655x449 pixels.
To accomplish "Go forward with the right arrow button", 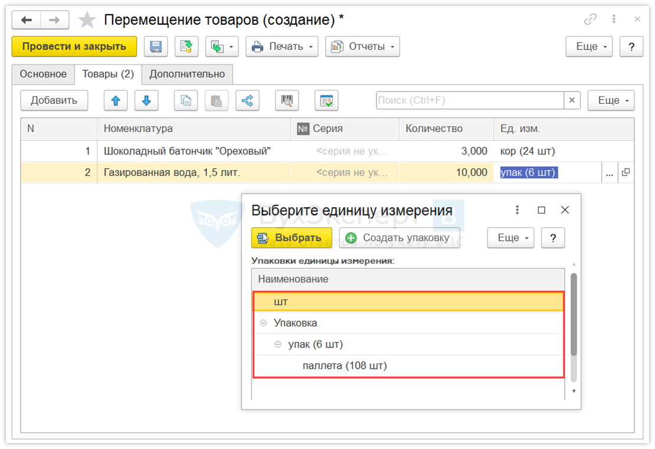I will point(54,19).
